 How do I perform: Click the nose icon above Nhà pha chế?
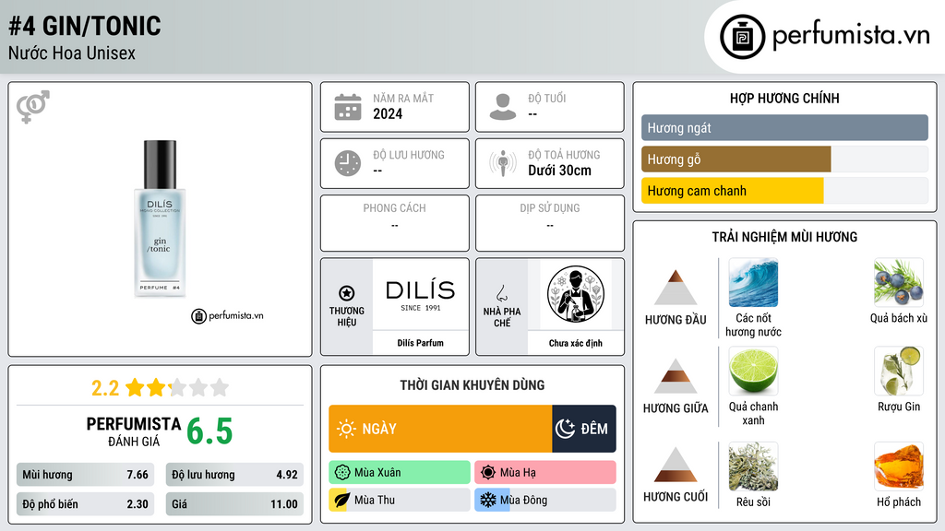[x=501, y=293]
